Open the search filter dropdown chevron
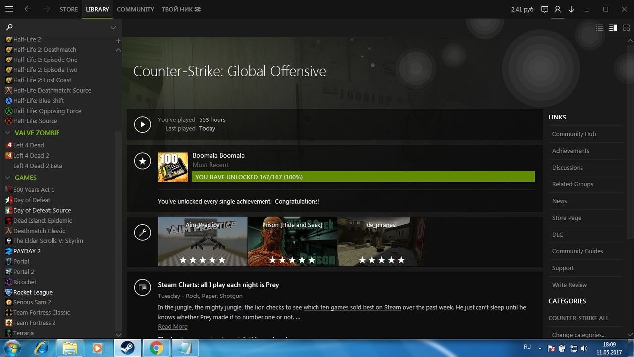Screen dimensions: 634x357 coord(113,28)
